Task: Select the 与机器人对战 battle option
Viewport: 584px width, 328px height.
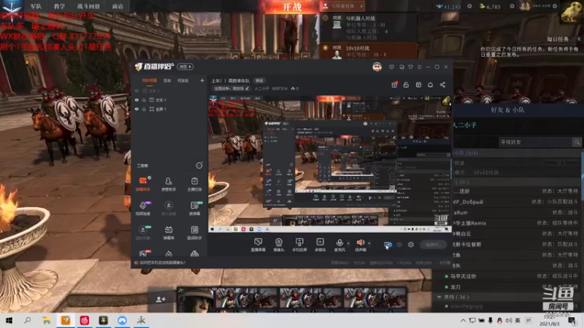Action: tap(369, 28)
